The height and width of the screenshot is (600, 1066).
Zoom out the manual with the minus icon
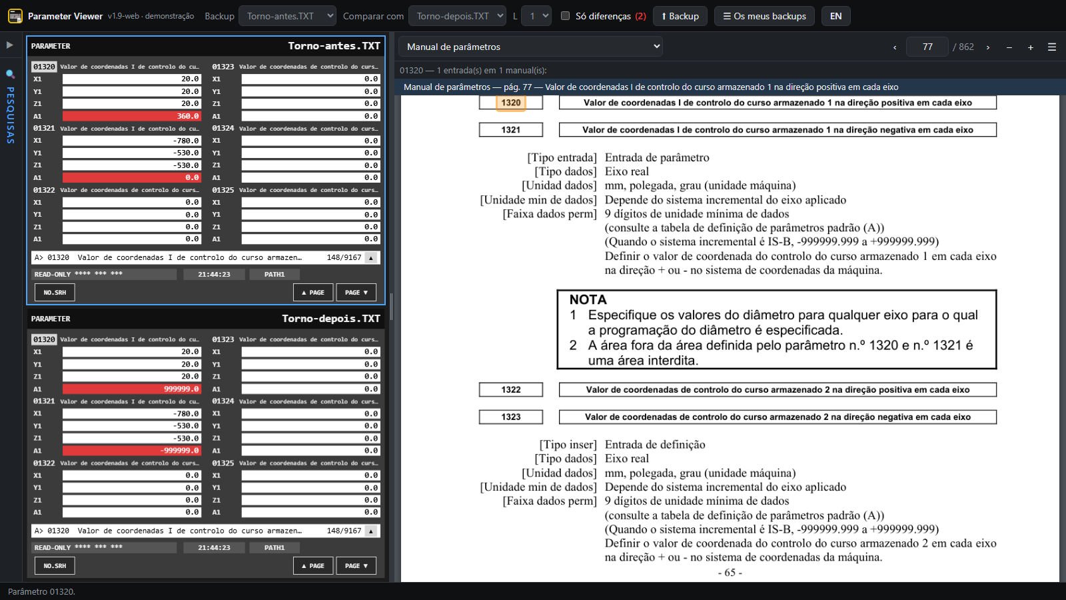[1009, 47]
